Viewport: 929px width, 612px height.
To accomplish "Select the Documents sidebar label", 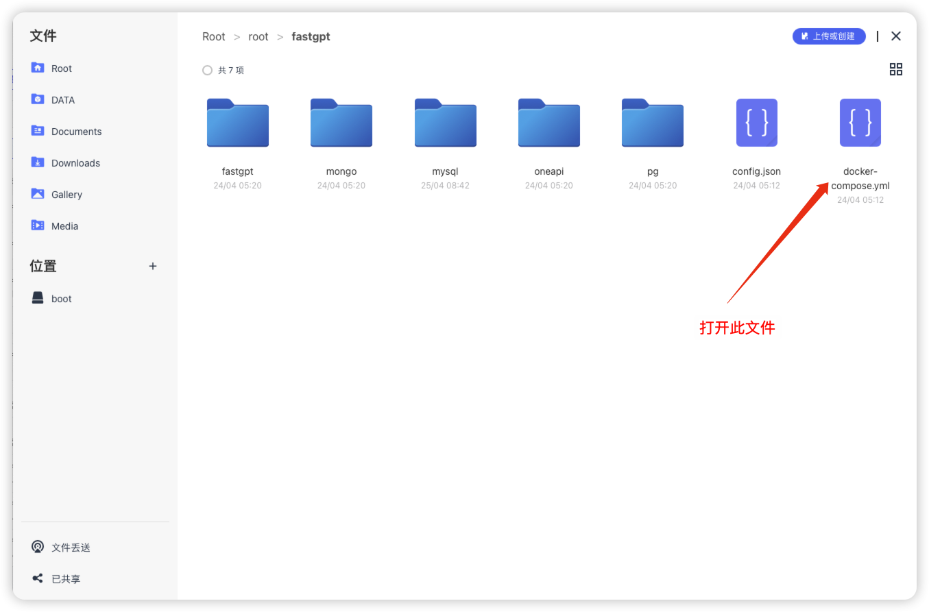I will pos(76,132).
